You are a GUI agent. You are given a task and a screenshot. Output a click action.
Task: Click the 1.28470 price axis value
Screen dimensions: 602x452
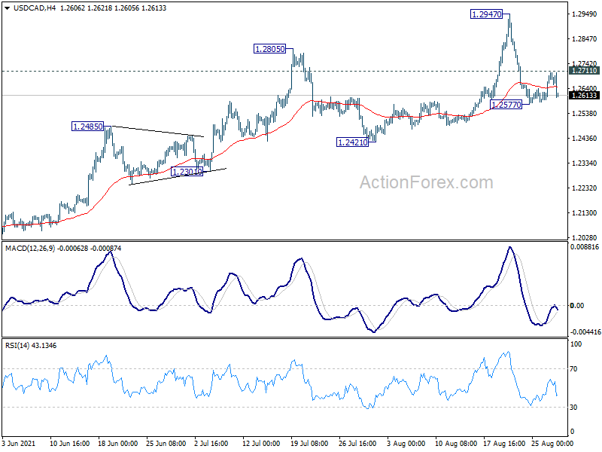pos(585,39)
